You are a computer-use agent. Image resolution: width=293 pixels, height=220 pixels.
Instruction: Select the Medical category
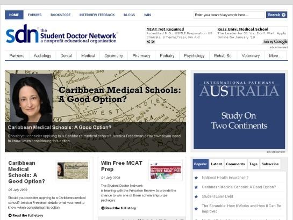pos(88,56)
